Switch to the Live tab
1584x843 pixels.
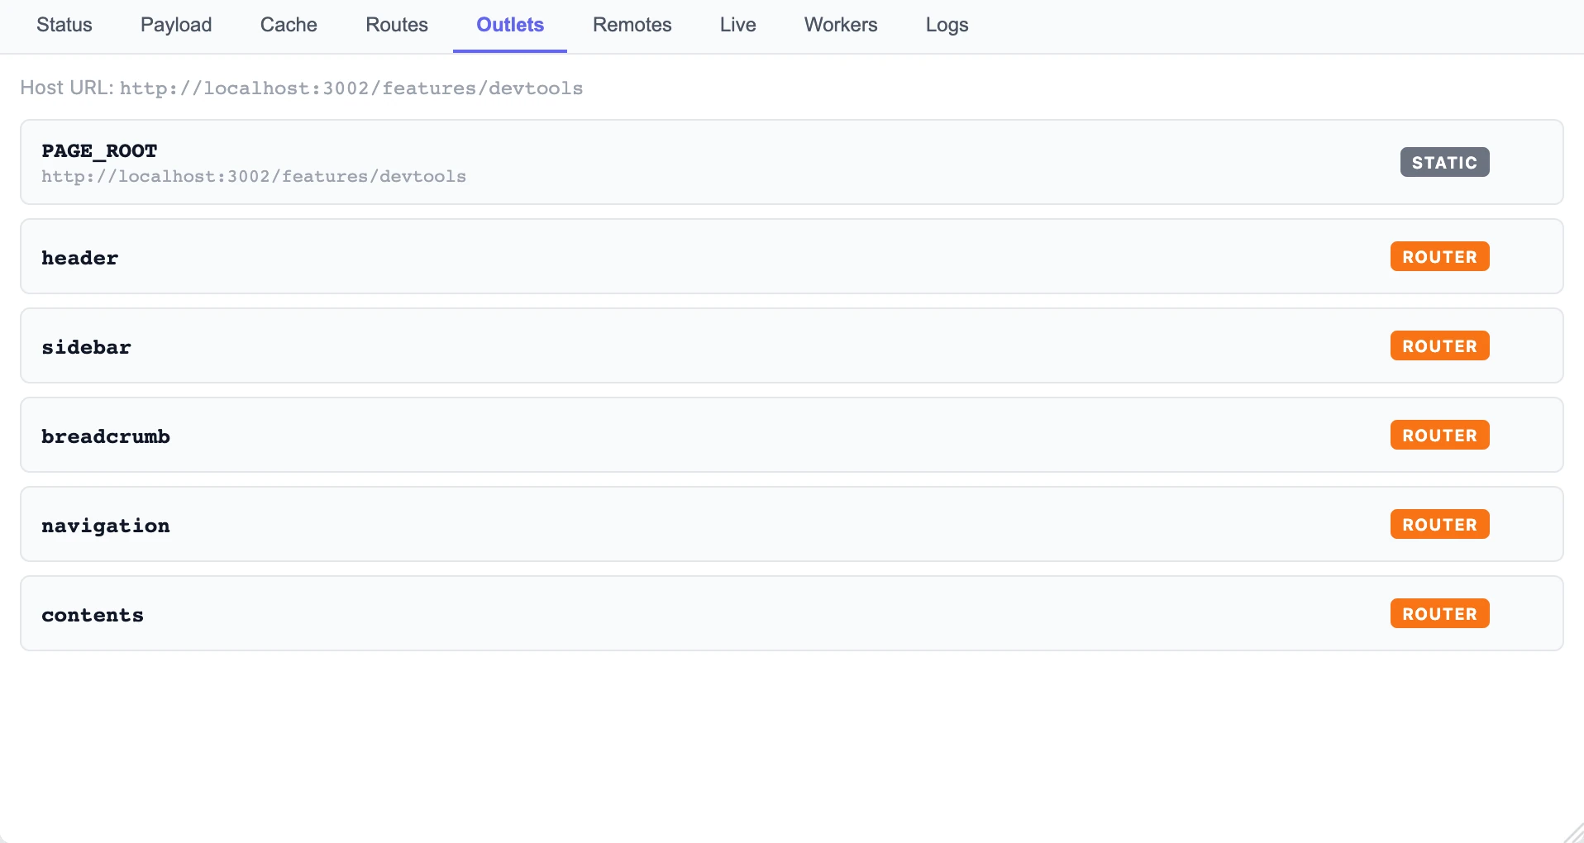(737, 25)
